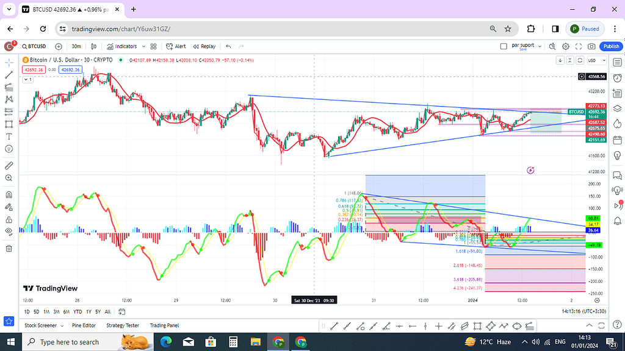Toggle the layout square checkbox beside par suport
The image size is (625, 351).
504,46
